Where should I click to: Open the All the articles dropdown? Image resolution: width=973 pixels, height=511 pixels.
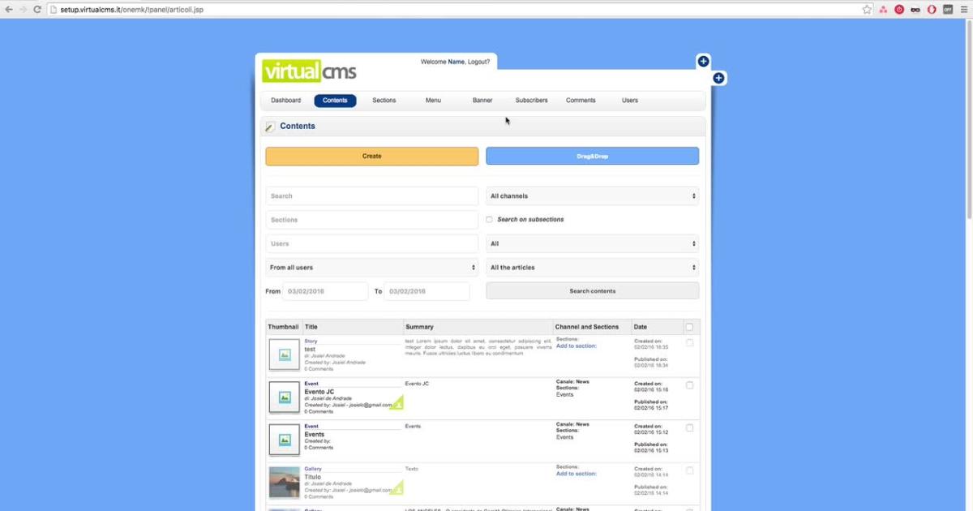(592, 268)
